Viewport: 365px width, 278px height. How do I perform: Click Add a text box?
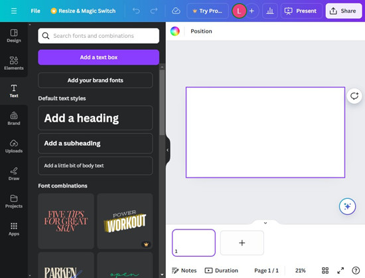tap(99, 57)
